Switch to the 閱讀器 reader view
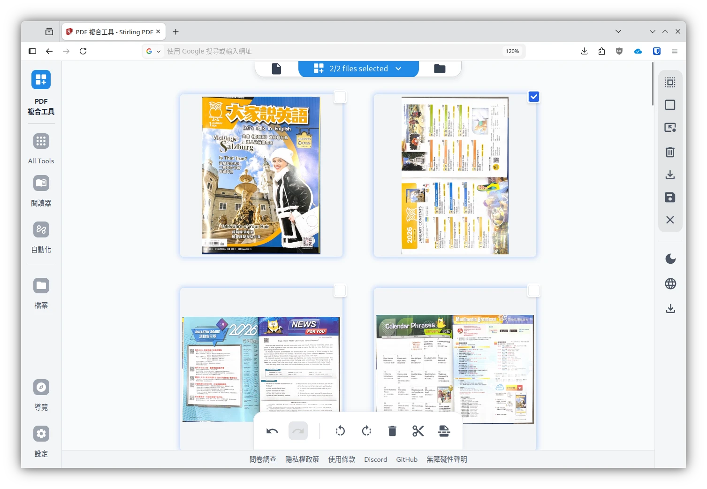 pyautogui.click(x=41, y=191)
